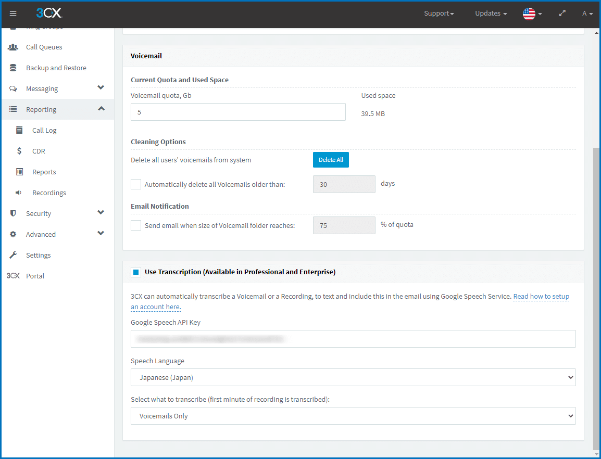Image resolution: width=601 pixels, height=459 pixels.
Task: Click the Cleaning Options heading
Action: (x=158, y=142)
